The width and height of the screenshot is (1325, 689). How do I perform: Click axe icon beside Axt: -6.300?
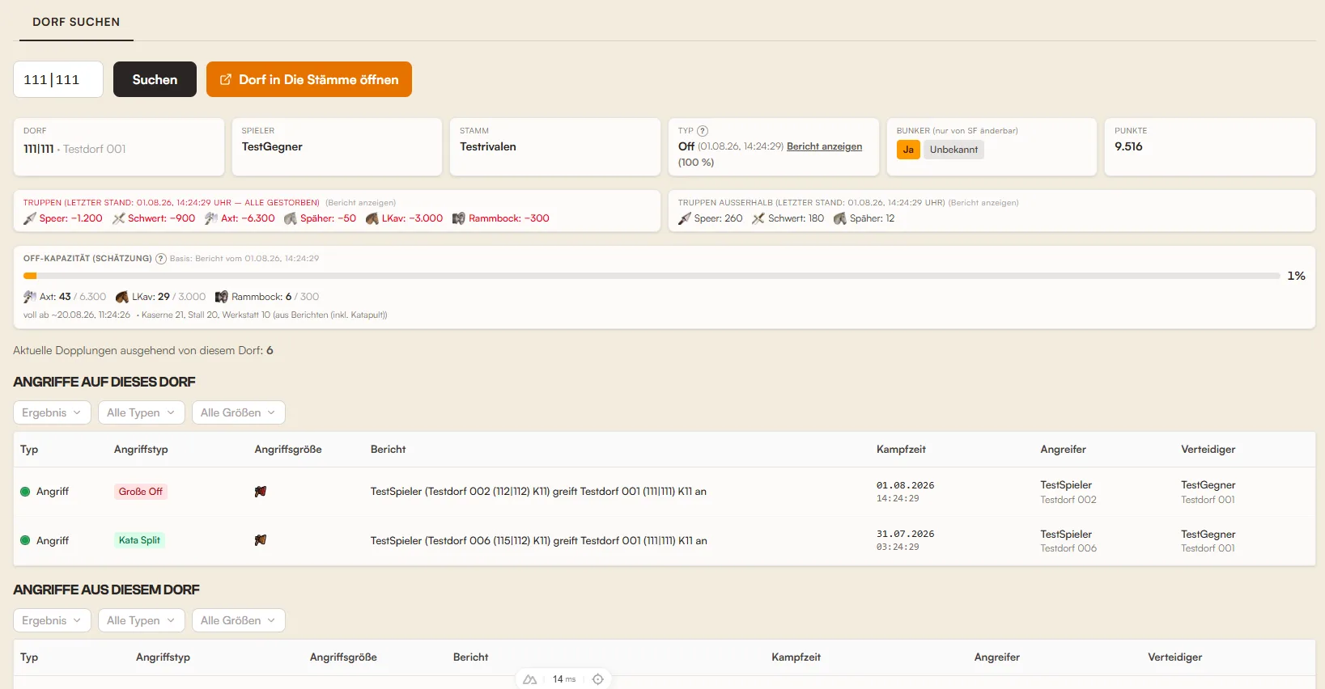point(211,218)
